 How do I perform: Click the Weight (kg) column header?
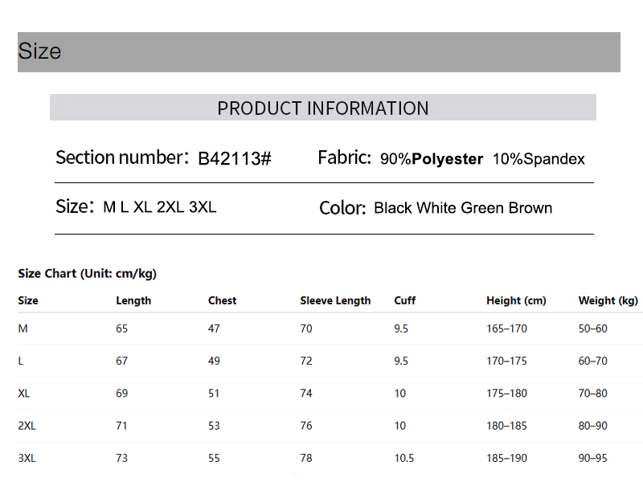click(608, 300)
